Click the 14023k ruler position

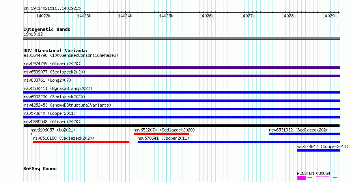coord(84,16)
